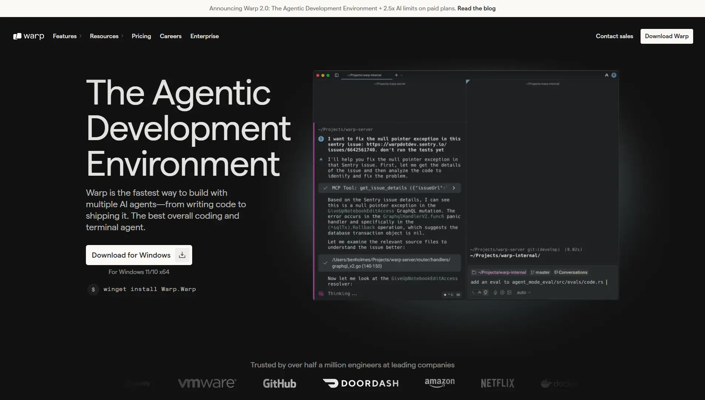This screenshot has height=400, width=705.
Task: Click the user avatar B in the demo's title bar
Action: tap(614, 75)
